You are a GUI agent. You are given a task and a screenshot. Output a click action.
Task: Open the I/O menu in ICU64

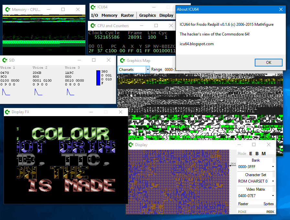coord(94,15)
